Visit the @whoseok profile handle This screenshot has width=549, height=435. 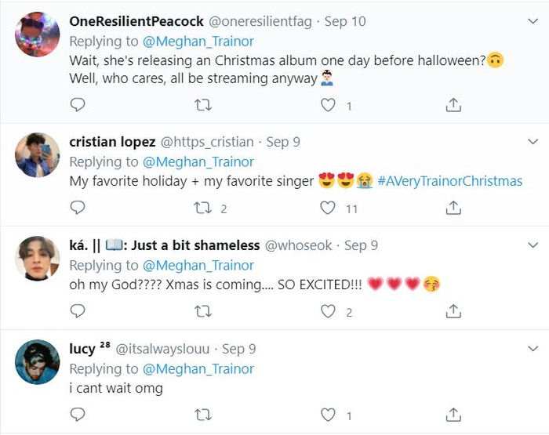pos(299,245)
